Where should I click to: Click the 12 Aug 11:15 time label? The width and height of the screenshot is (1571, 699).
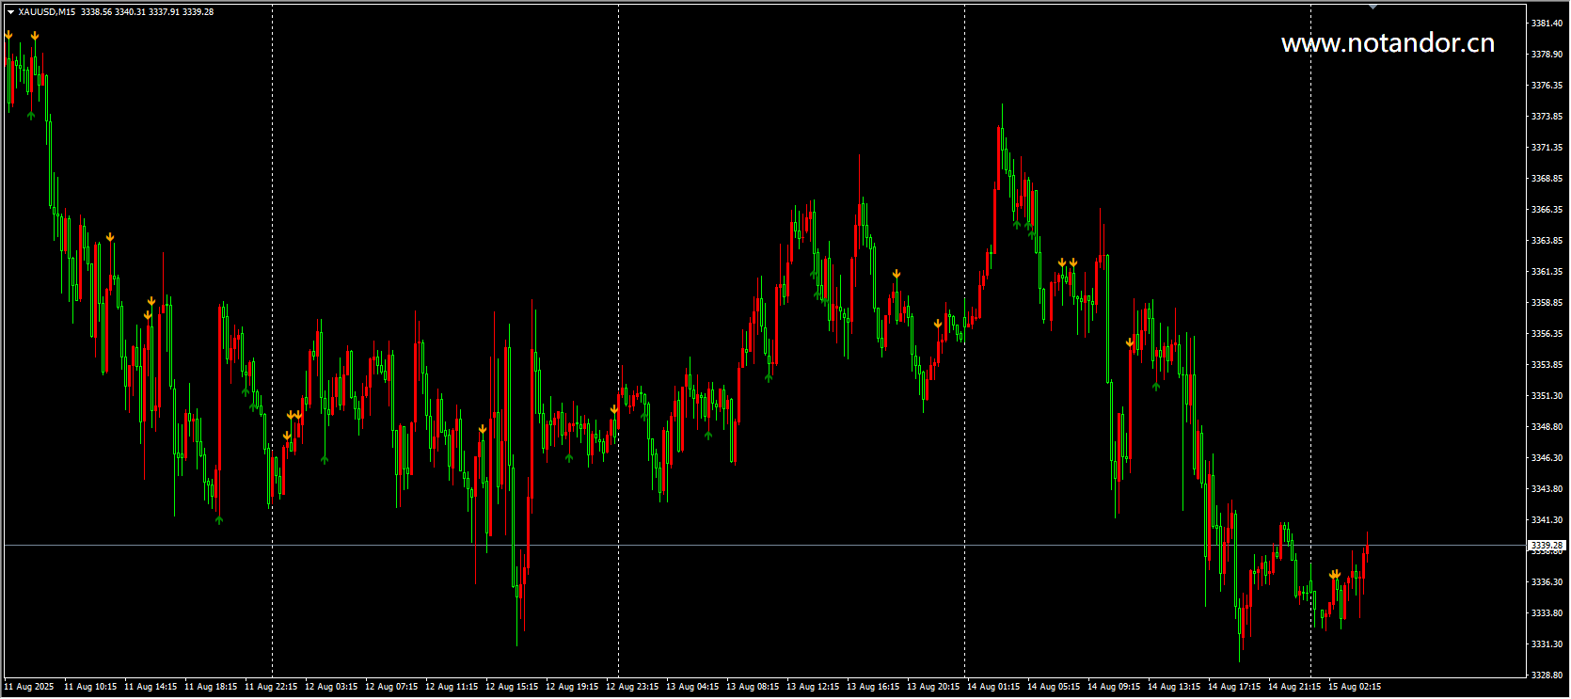(452, 687)
